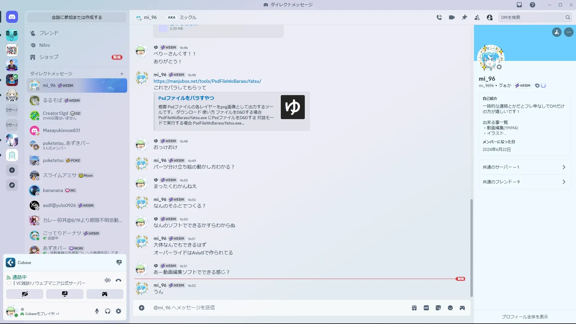Screen dimensions: 576x324
Task: Open more options on profile banner
Action: [x=569, y=32]
